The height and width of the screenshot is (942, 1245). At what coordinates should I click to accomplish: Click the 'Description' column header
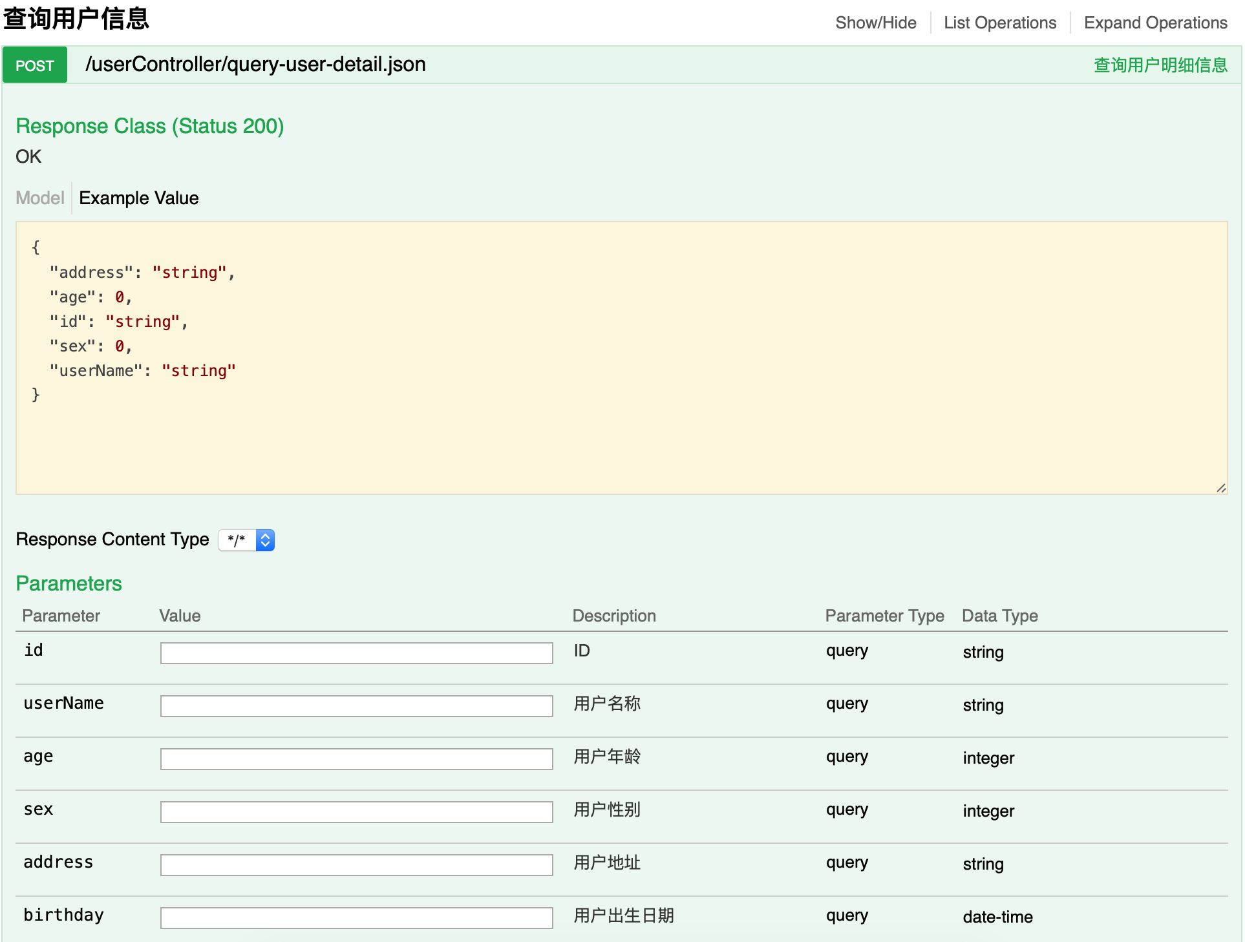[x=614, y=616]
